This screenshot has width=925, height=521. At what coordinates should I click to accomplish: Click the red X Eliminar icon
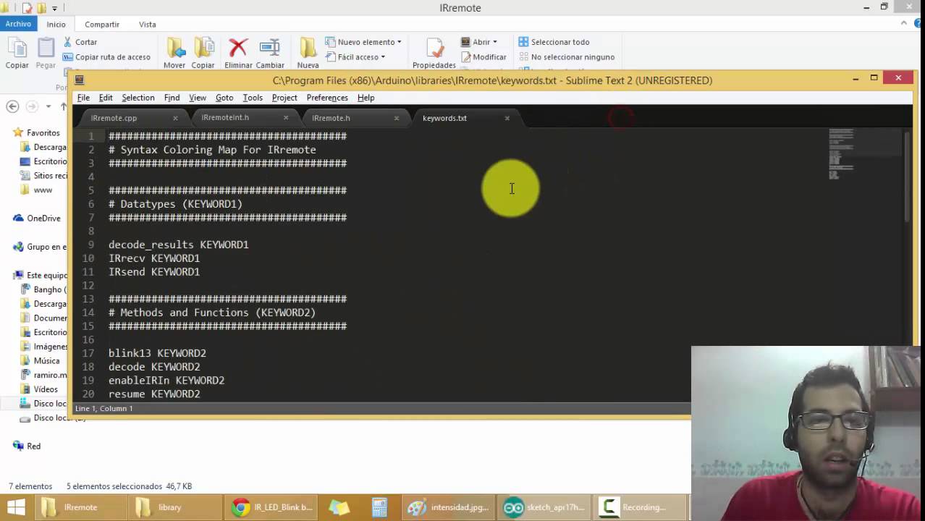tap(238, 48)
